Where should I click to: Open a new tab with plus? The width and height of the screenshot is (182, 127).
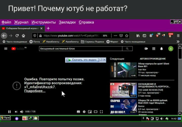tap(48, 28)
